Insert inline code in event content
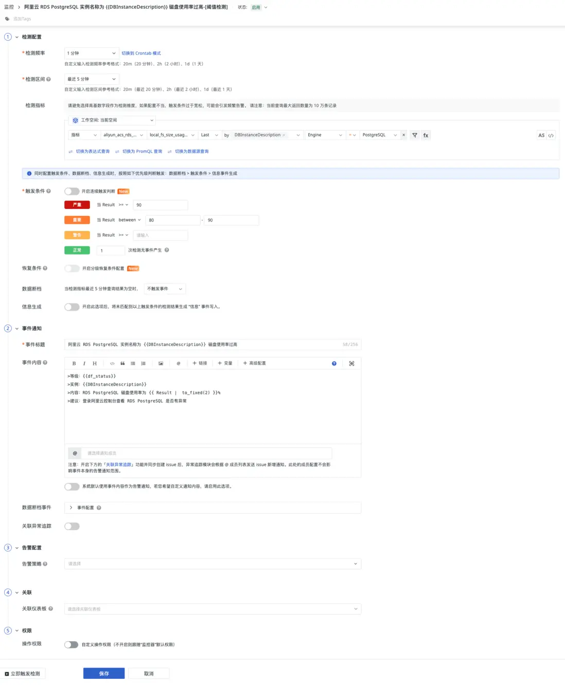 pyautogui.click(x=112, y=364)
